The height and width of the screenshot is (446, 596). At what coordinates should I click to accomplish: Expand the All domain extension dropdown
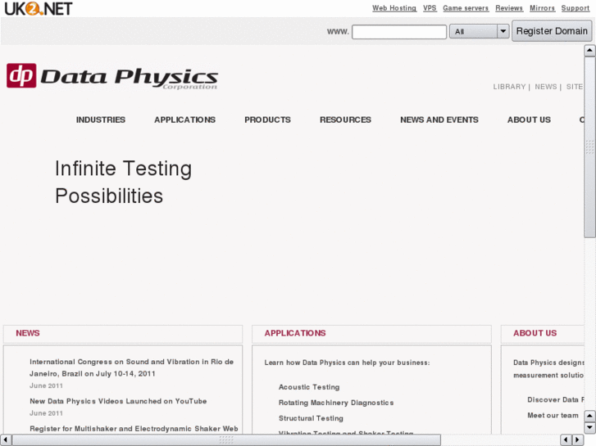coord(479,31)
